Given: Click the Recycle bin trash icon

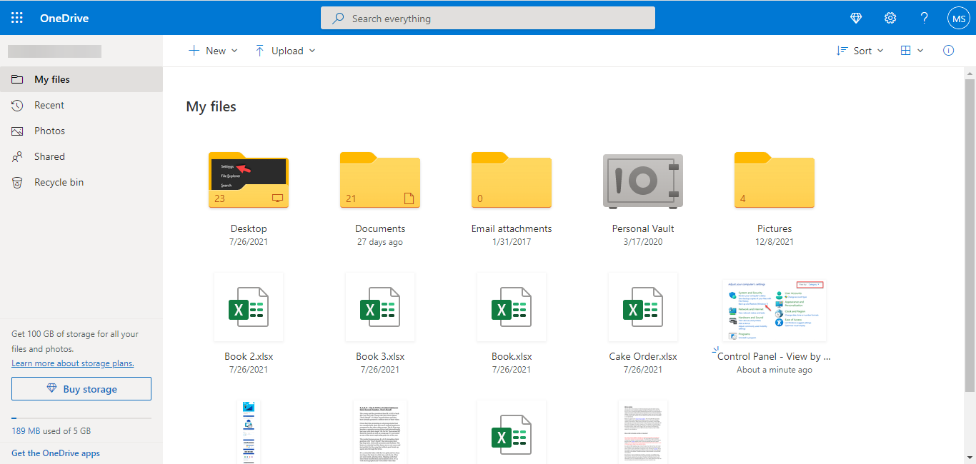Looking at the screenshot, I should tap(18, 182).
